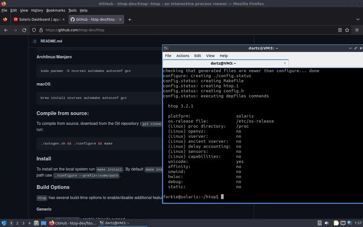This screenshot has width=363, height=227.
Task: Click show desktop icon in taskbar
Action: [44, 223]
